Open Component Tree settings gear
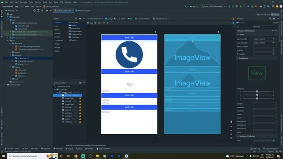 pos(80,83)
